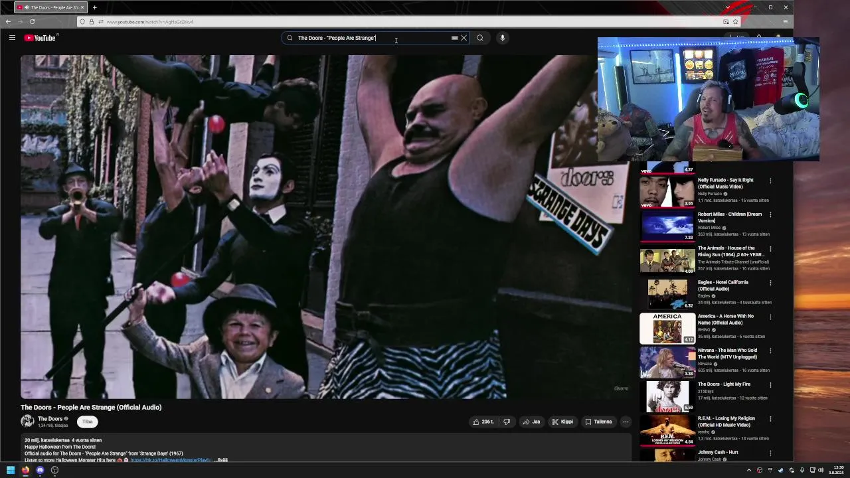
Task: Expand video description with ...lisää
Action: tap(222, 459)
